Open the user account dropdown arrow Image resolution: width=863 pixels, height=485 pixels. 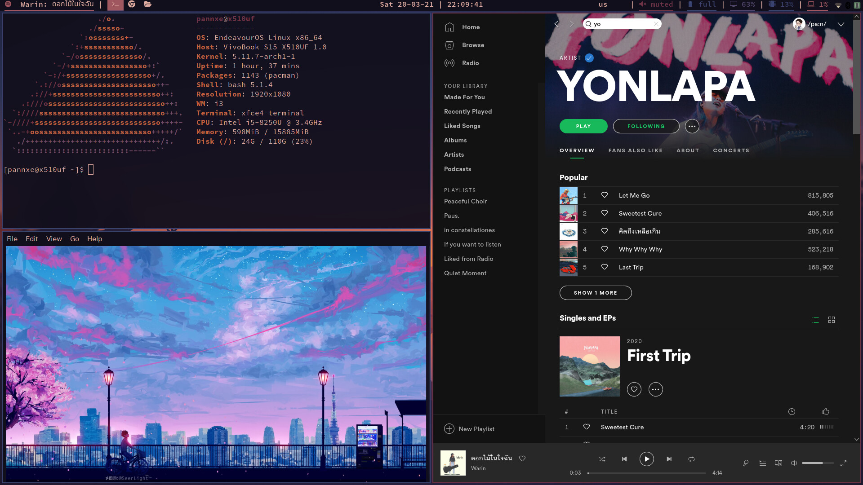(841, 24)
